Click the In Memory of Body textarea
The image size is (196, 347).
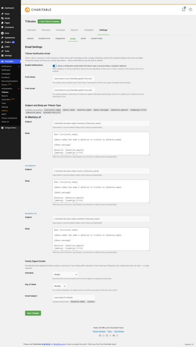[x=101, y=143]
